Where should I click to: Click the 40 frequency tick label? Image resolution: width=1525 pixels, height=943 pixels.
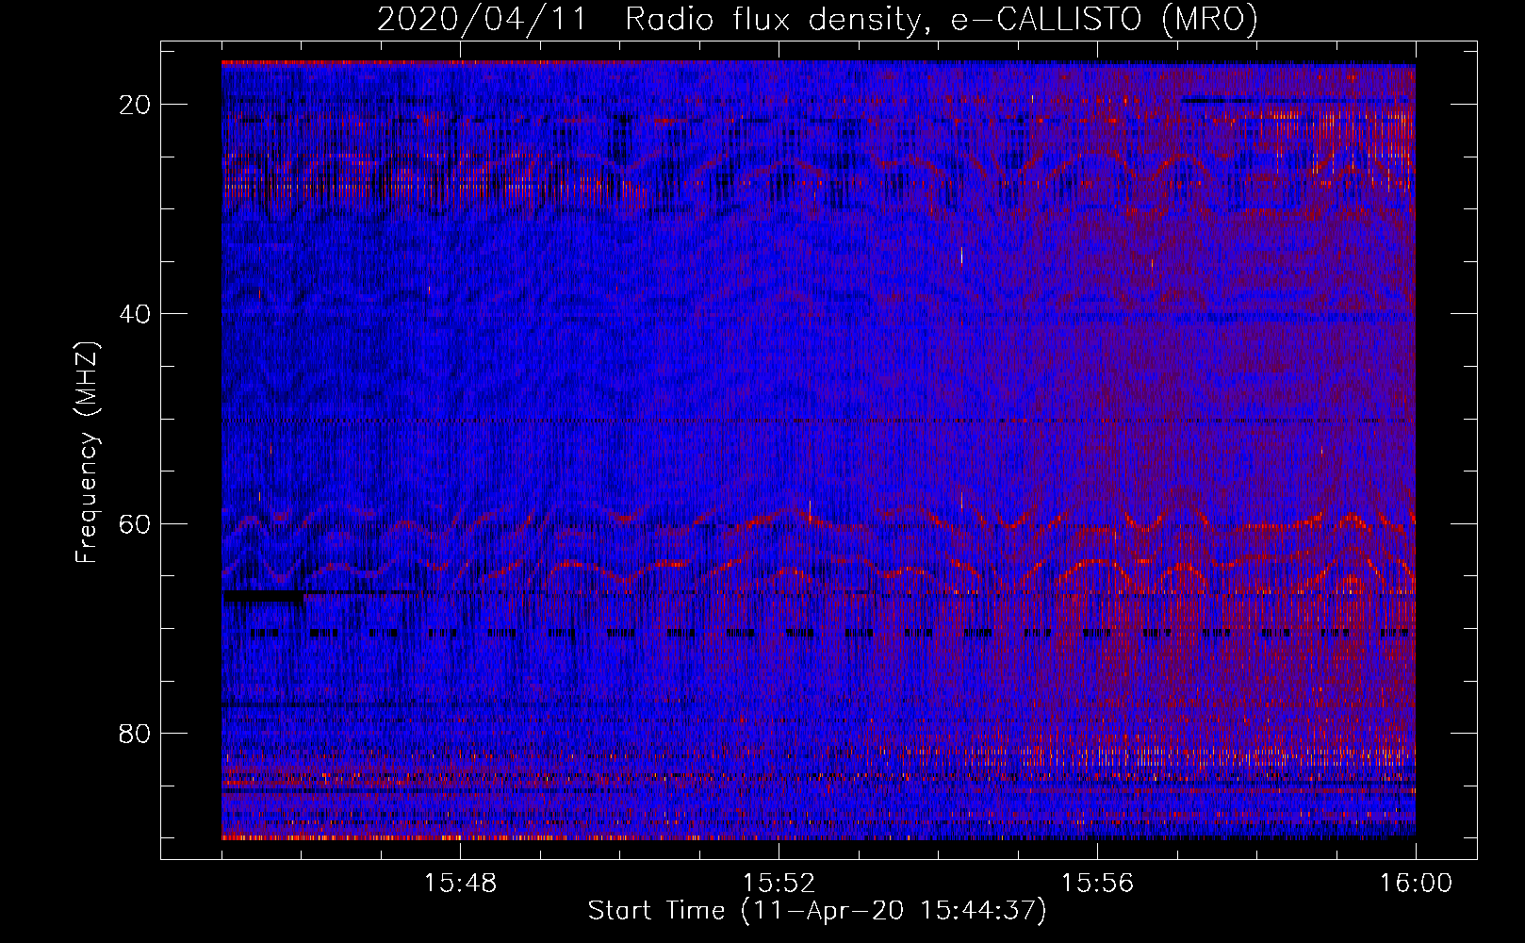pyautogui.click(x=136, y=314)
